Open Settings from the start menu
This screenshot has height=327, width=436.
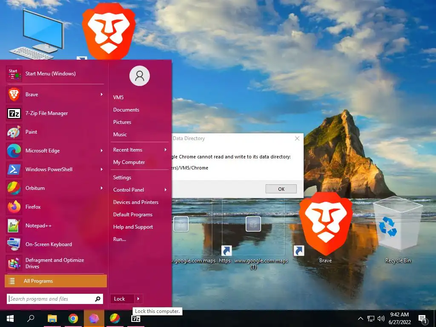click(x=122, y=178)
